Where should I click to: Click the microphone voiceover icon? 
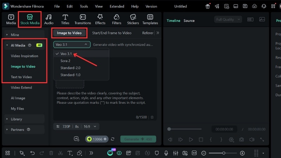166,153
